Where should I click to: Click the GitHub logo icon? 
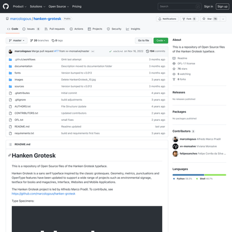coord(6,6)
